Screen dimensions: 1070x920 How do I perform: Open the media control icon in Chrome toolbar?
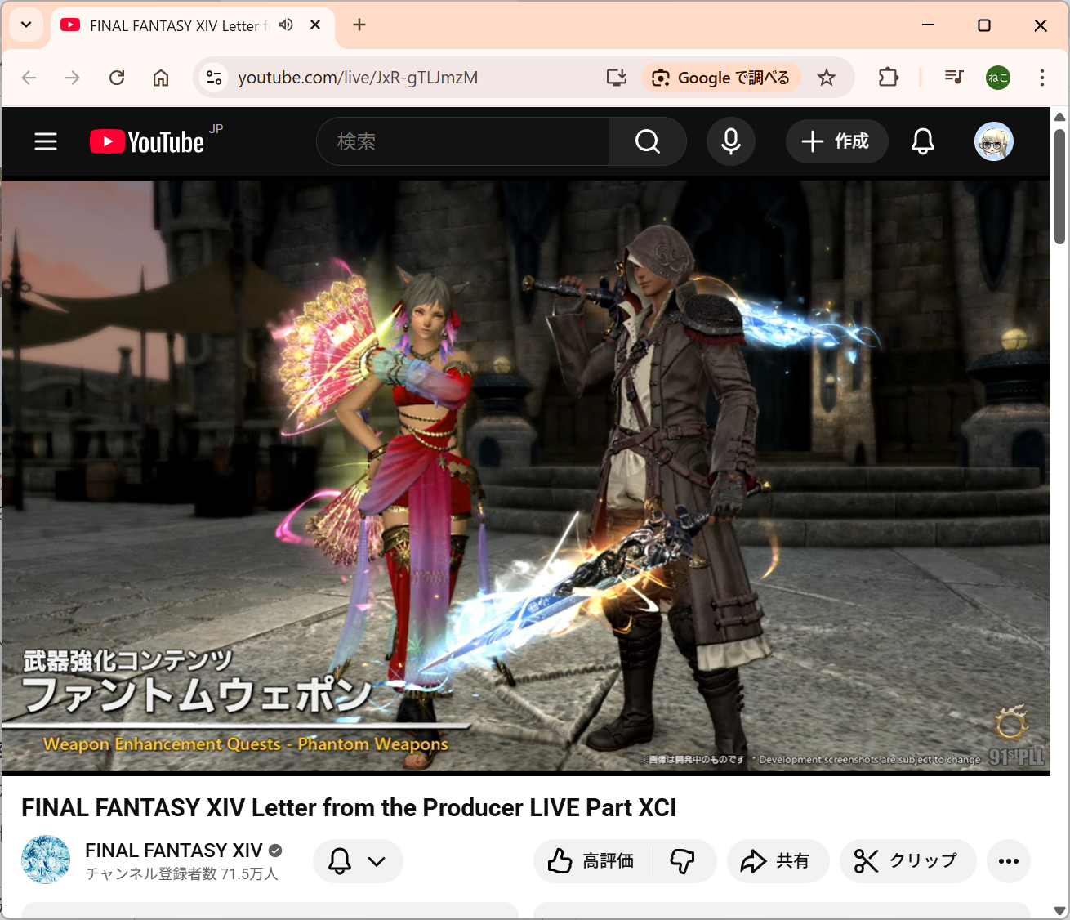(x=953, y=78)
